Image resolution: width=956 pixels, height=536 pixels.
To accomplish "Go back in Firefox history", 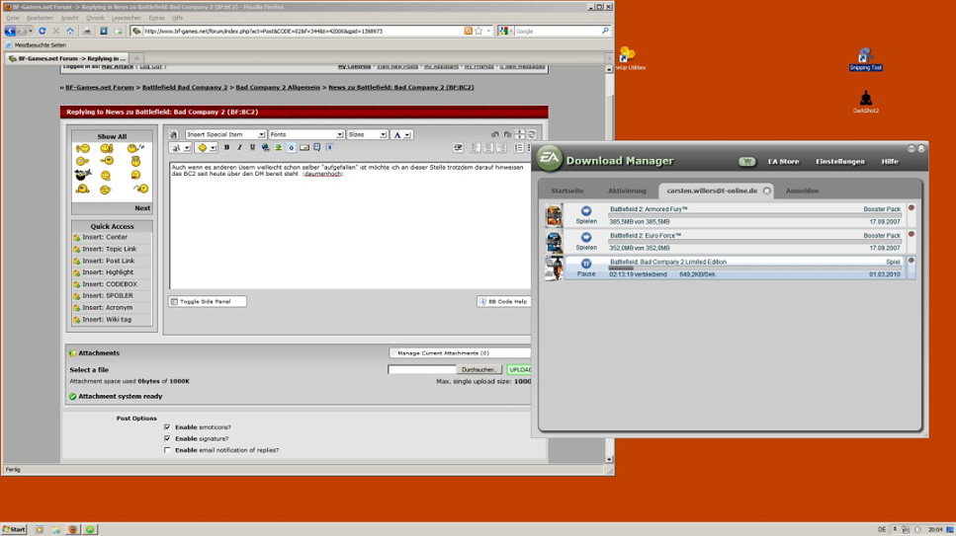I will [x=10, y=31].
